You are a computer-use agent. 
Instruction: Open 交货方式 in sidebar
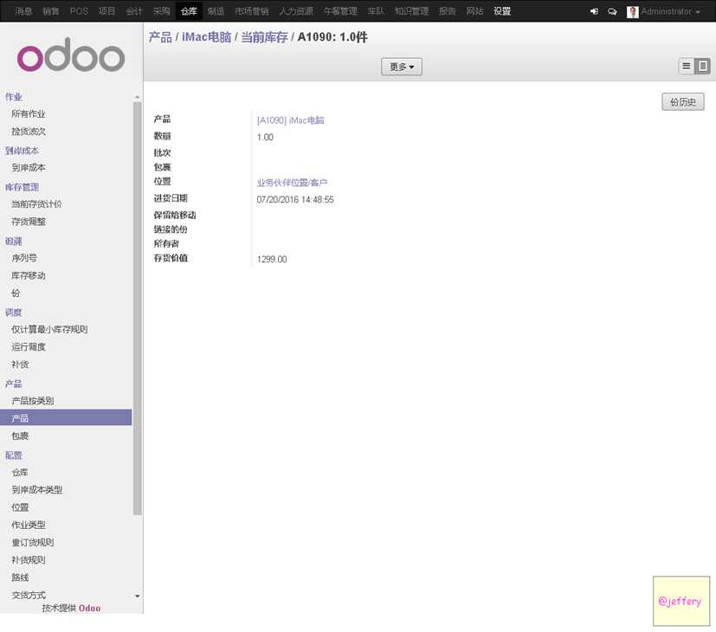[x=29, y=596]
